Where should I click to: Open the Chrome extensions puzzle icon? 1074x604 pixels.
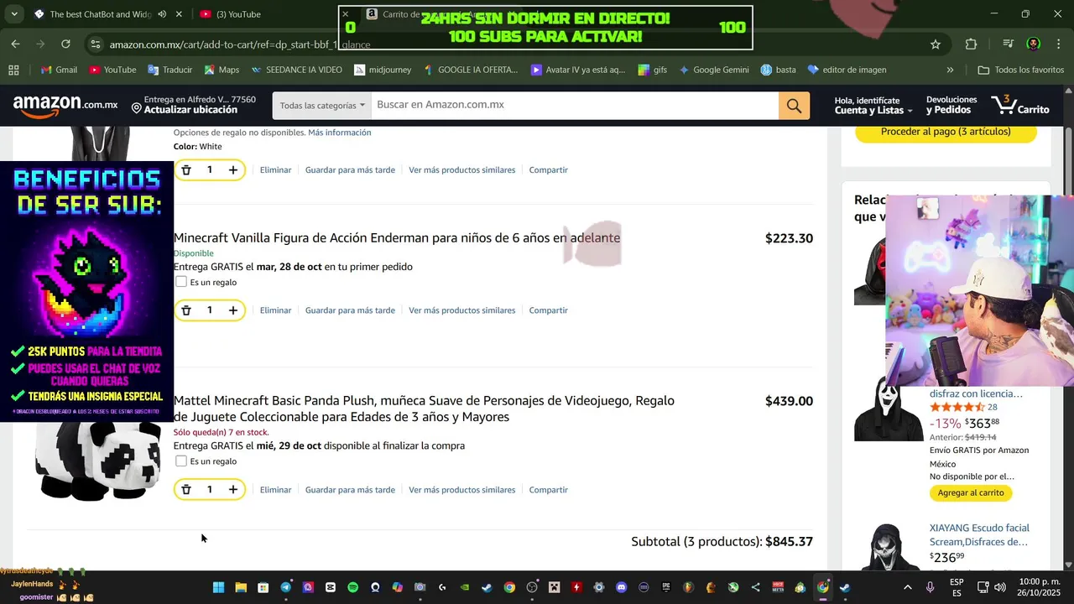point(971,44)
